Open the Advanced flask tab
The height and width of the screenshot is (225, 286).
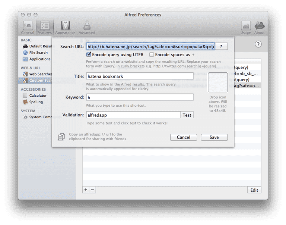[87, 27]
